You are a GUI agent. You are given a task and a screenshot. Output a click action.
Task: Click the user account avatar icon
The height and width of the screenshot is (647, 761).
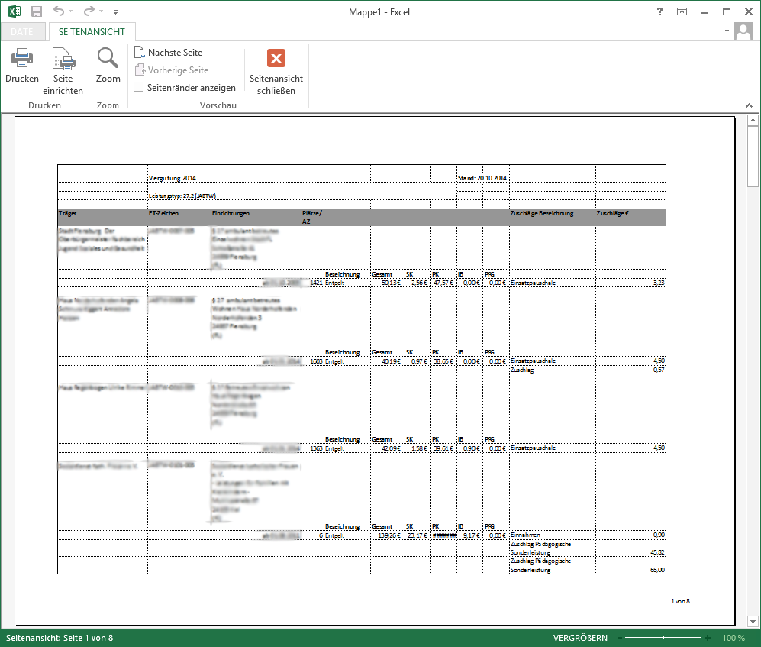point(743,31)
